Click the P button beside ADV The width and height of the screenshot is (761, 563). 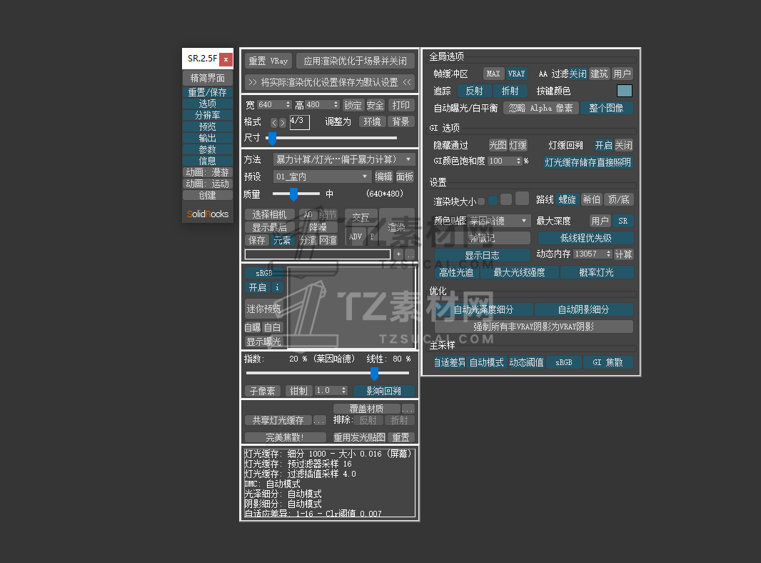click(x=372, y=236)
